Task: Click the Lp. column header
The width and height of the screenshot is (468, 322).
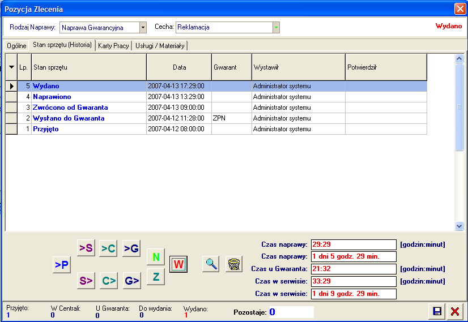Action: 24,67
